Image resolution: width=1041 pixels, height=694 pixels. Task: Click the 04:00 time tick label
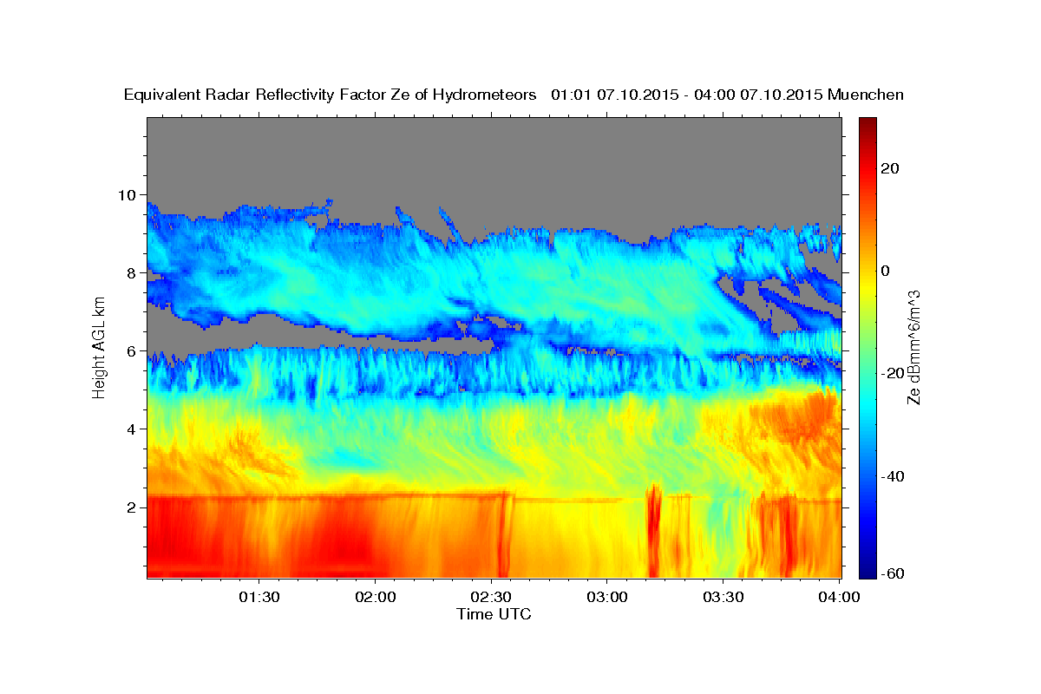[x=840, y=598]
